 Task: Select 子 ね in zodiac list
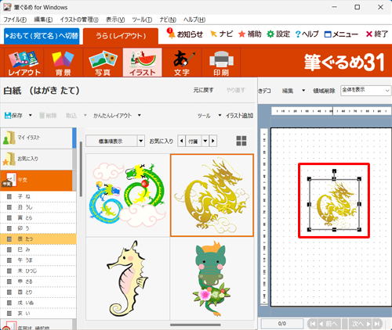click(x=38, y=196)
